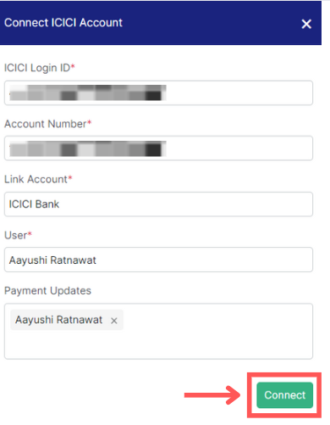Click the blurred Login ID value

[87, 92]
